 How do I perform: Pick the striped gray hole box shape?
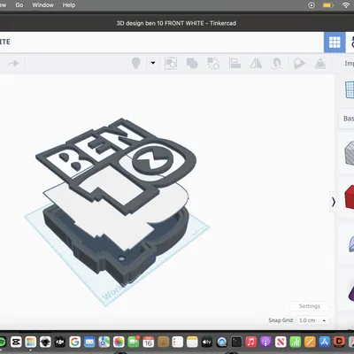pyautogui.click(x=350, y=153)
